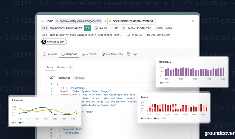Click the pod name opentelemetry-demo-loadgenerator-5dbb9b4c7c-76kt6
The image size is (235, 139).
click(x=85, y=35)
